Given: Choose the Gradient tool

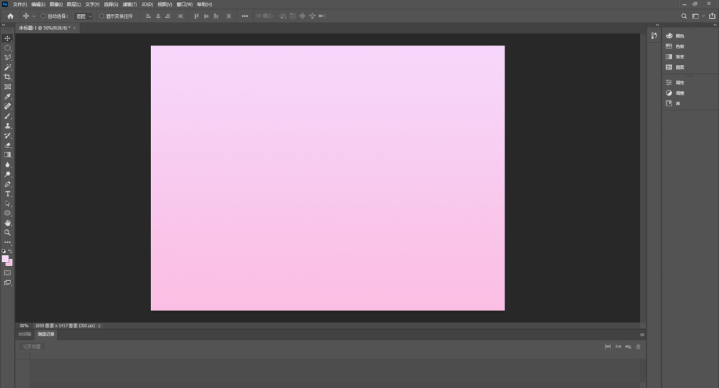Looking at the screenshot, I should click(x=8, y=155).
